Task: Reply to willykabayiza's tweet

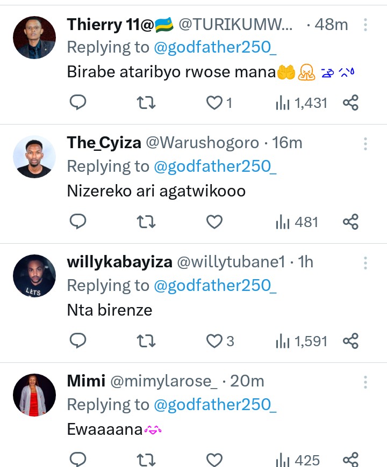Action: coord(78,341)
